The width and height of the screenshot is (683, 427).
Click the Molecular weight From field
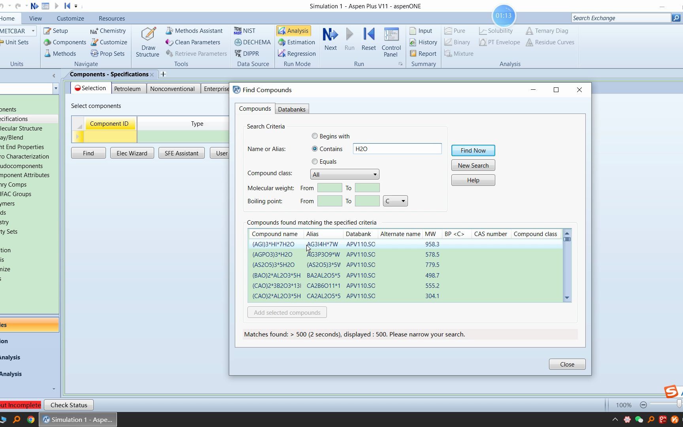pyautogui.click(x=330, y=188)
